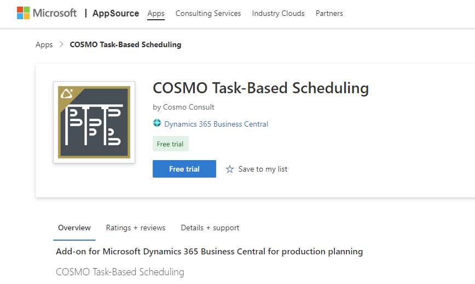Open the Dynamics 365 Business Central link

click(216, 124)
